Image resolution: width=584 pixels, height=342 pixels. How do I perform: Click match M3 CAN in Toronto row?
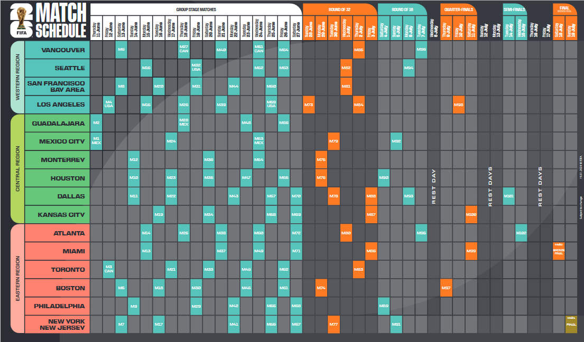(x=109, y=270)
